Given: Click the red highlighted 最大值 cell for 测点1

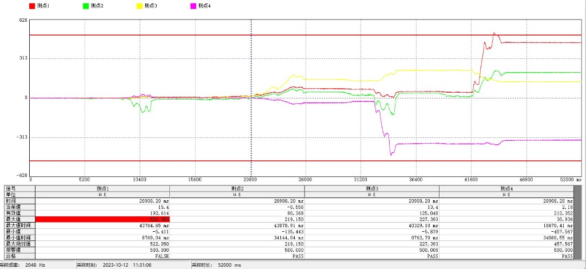Looking at the screenshot, I should coord(102,219).
